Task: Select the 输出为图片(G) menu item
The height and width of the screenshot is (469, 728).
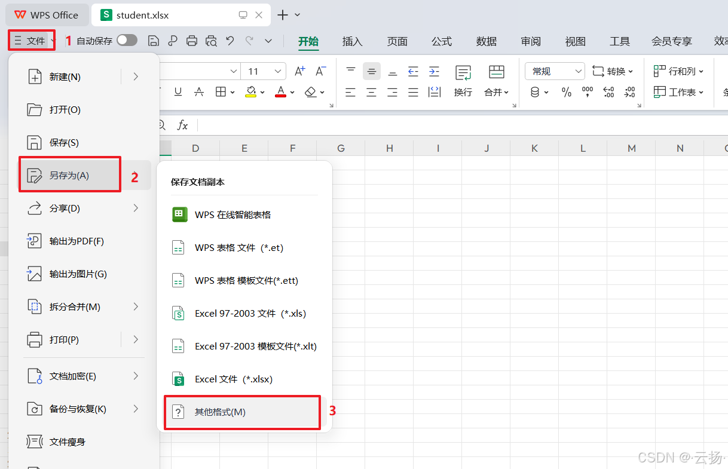Action: (84, 274)
